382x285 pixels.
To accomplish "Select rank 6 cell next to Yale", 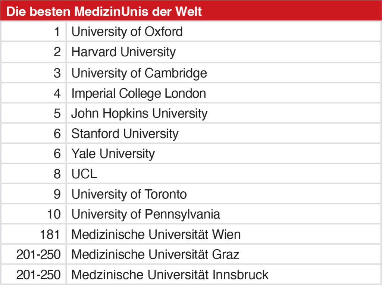I will click(x=57, y=154).
